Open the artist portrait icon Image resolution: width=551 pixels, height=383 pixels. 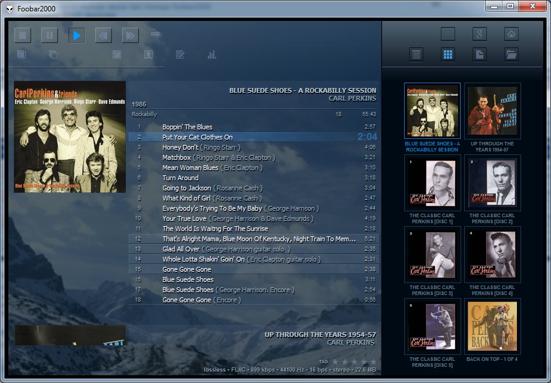pyautogui.click(x=149, y=54)
